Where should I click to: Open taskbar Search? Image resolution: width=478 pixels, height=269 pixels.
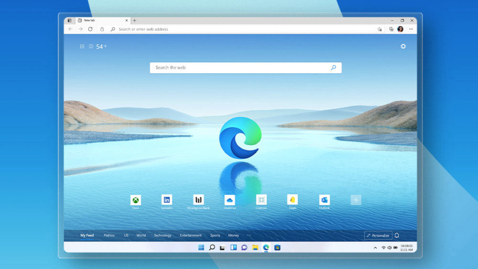[x=212, y=247]
